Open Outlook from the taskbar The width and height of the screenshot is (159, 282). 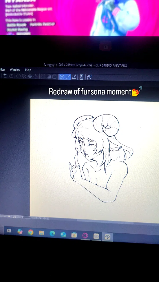(x=63, y=234)
